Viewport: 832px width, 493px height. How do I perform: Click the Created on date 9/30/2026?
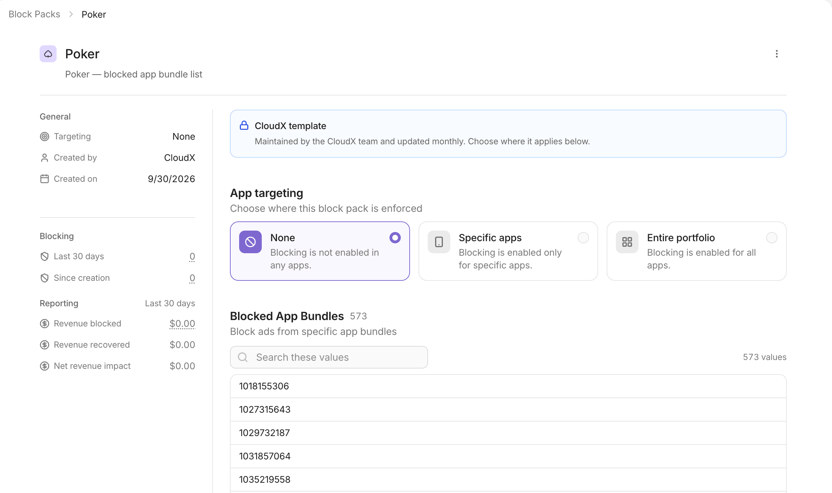[172, 179]
